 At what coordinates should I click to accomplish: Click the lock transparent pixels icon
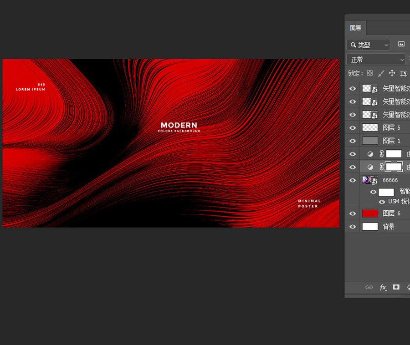coord(370,73)
